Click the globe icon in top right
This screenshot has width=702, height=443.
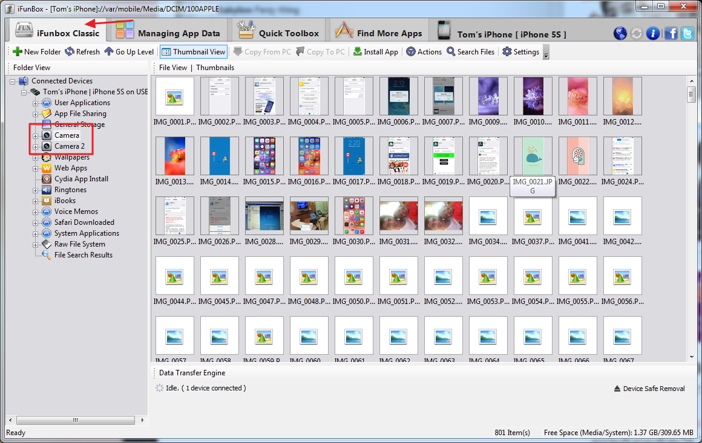coord(620,33)
